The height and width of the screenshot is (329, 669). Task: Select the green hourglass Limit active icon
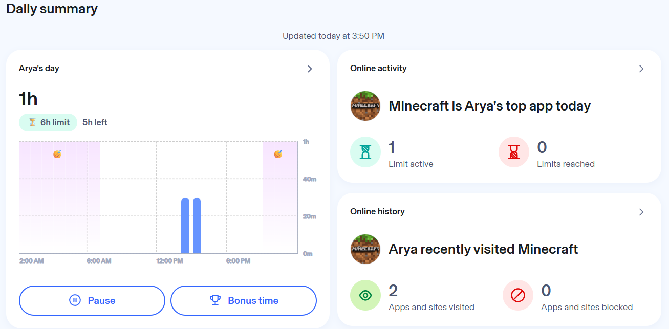(x=365, y=152)
